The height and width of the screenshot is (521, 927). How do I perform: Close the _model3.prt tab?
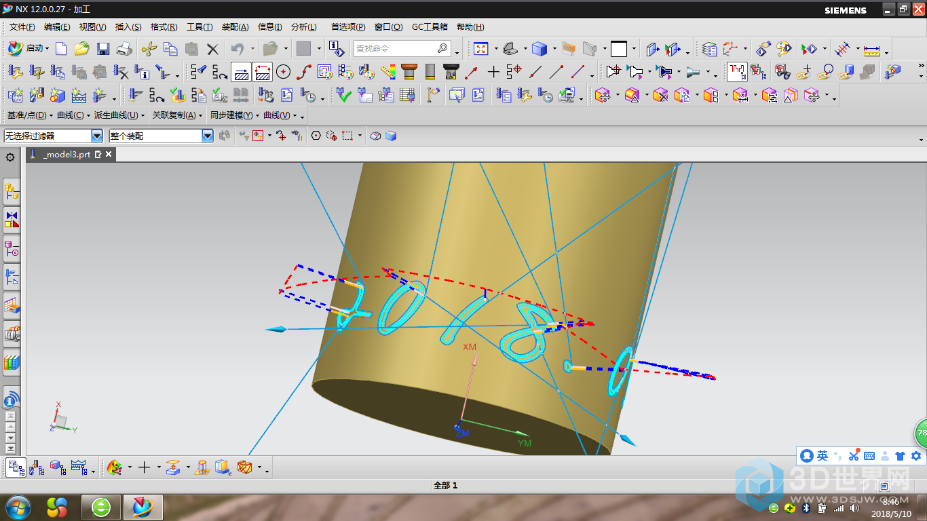tap(108, 155)
